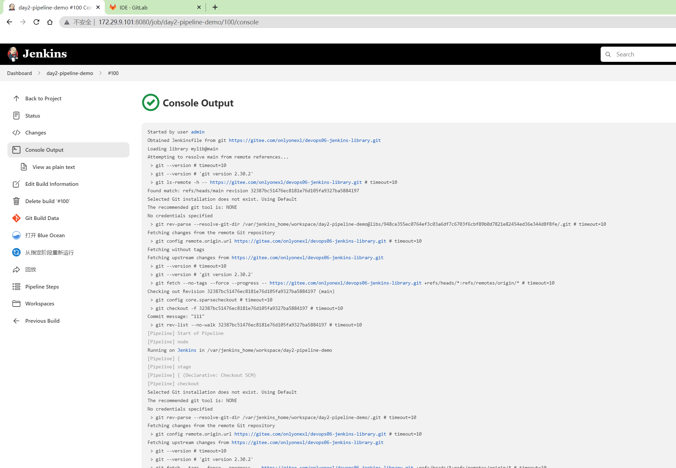Click the View as plain text file icon

[x=24, y=167]
